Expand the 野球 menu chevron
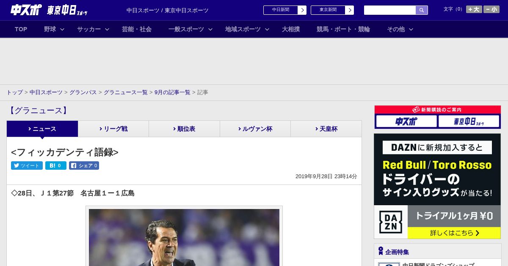 (x=62, y=30)
